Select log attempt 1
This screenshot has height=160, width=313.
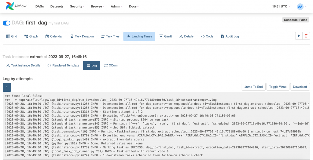7,87
